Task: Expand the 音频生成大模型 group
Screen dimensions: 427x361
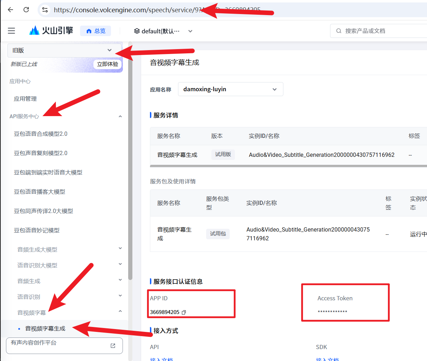Action: pos(120,249)
